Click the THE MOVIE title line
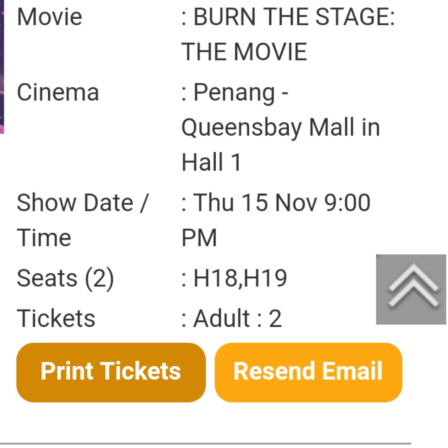Viewport: 448px width, 448px height. [244, 52]
